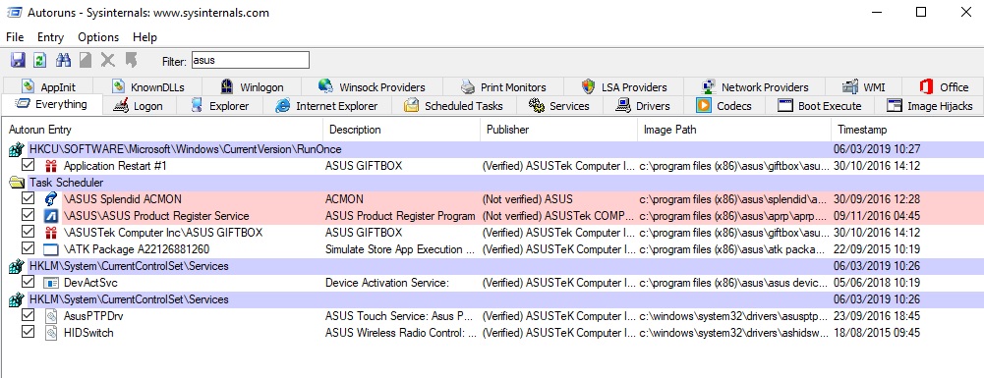Select the Network Providers tab
The height and width of the screenshot is (378, 984).
(754, 87)
